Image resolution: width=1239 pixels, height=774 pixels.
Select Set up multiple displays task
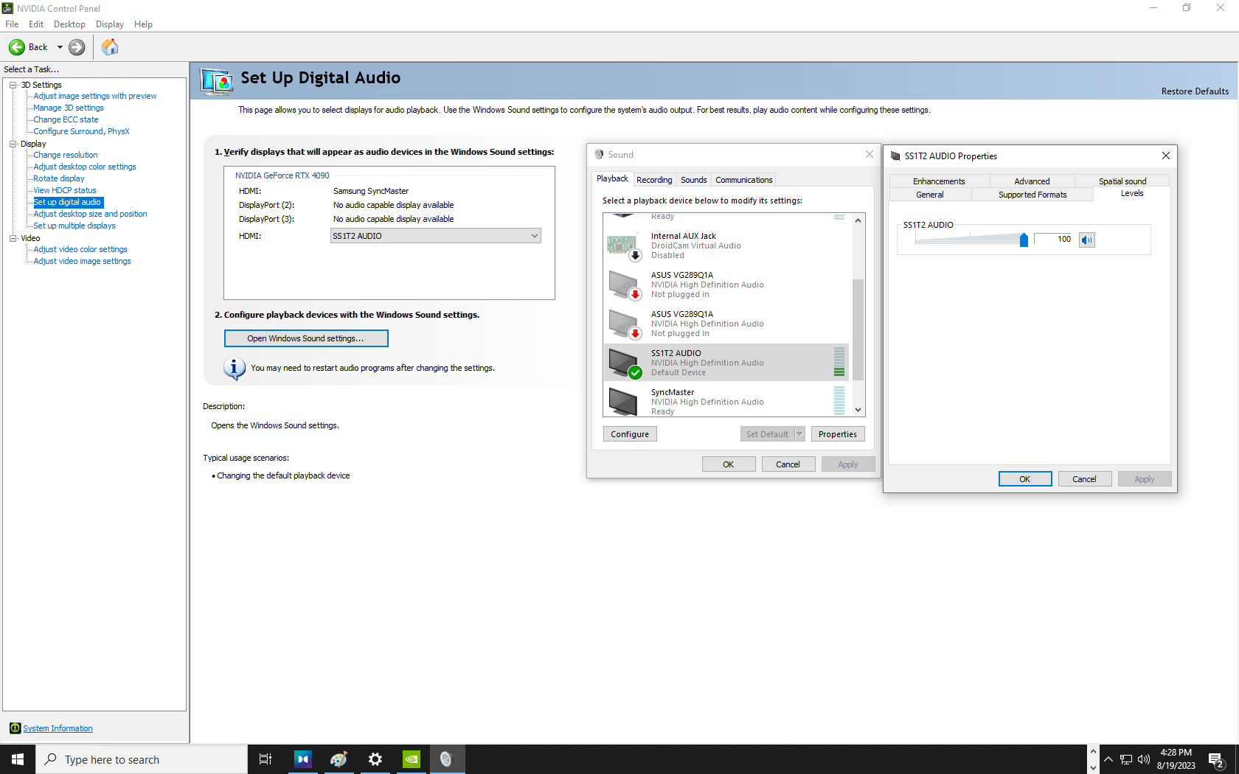click(74, 226)
